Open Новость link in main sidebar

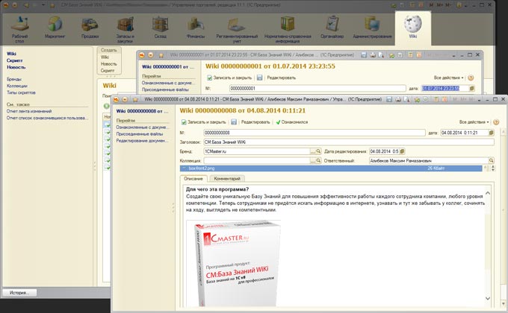coord(16,67)
